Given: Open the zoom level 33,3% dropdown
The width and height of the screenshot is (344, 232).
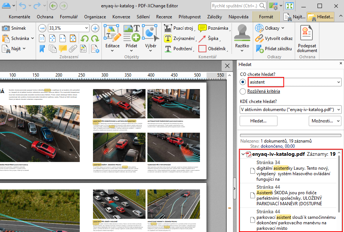Looking at the screenshot, I should tap(86, 28).
